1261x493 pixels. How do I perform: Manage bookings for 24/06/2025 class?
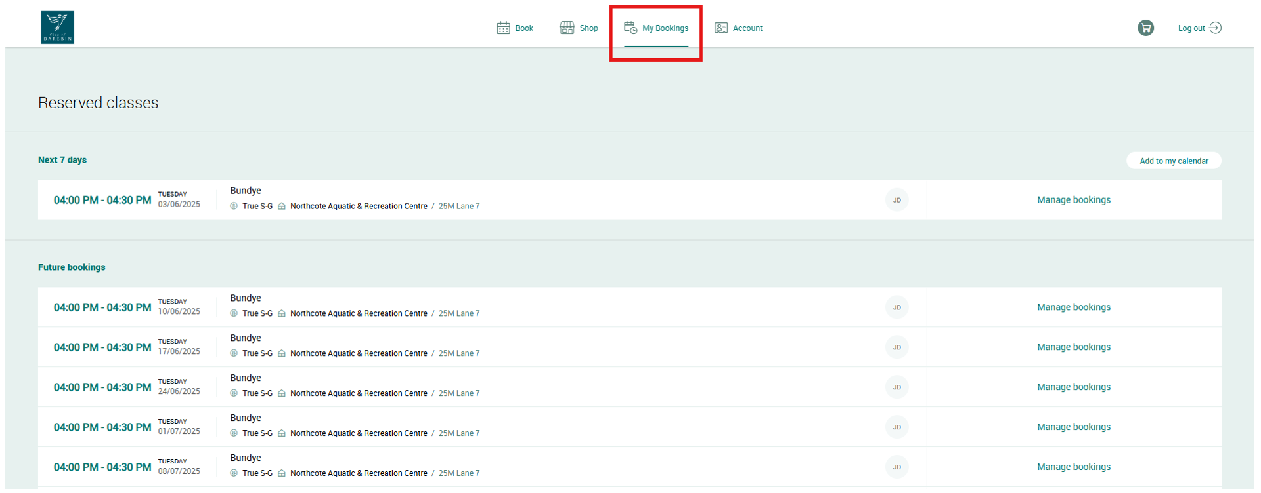tap(1074, 387)
